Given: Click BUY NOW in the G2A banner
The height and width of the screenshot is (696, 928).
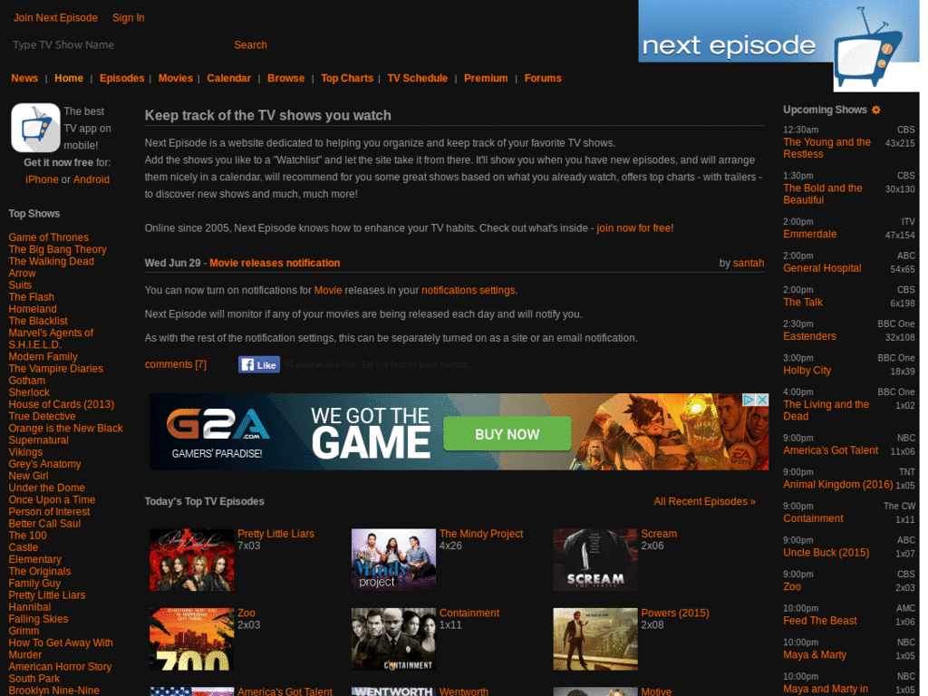Looking at the screenshot, I should 507,434.
